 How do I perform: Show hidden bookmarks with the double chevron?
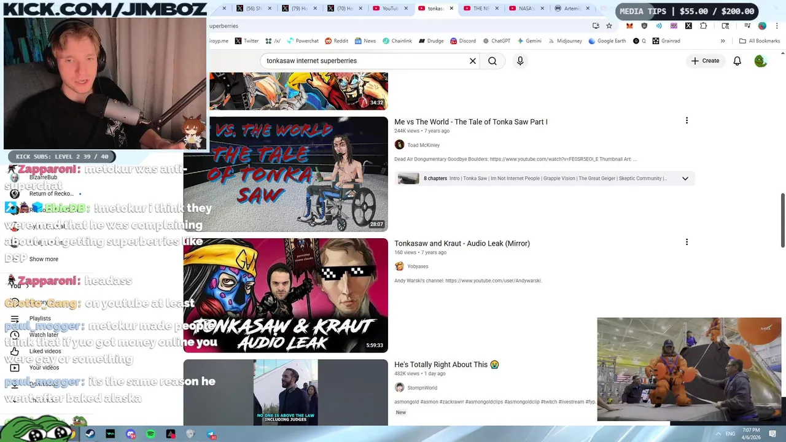tap(723, 41)
